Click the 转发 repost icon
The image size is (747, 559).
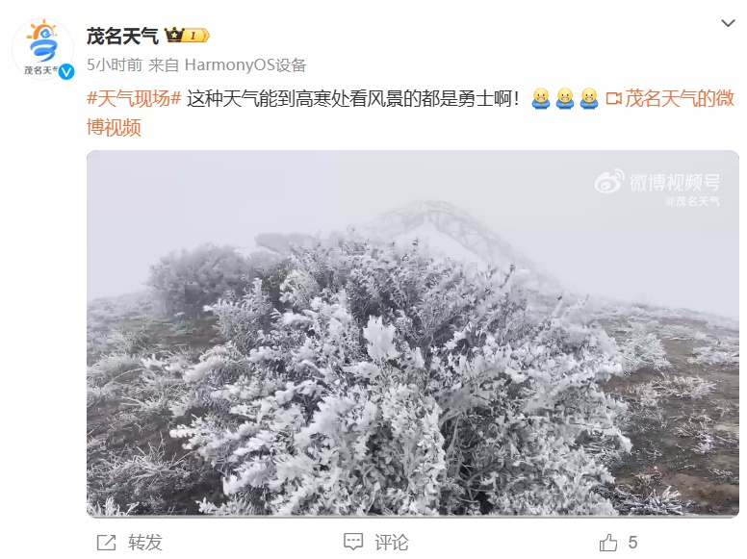coord(106,543)
